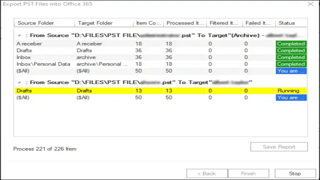320x180 pixels.
Task: Click the Completed status of the Inbox row
Action: [x=291, y=57]
